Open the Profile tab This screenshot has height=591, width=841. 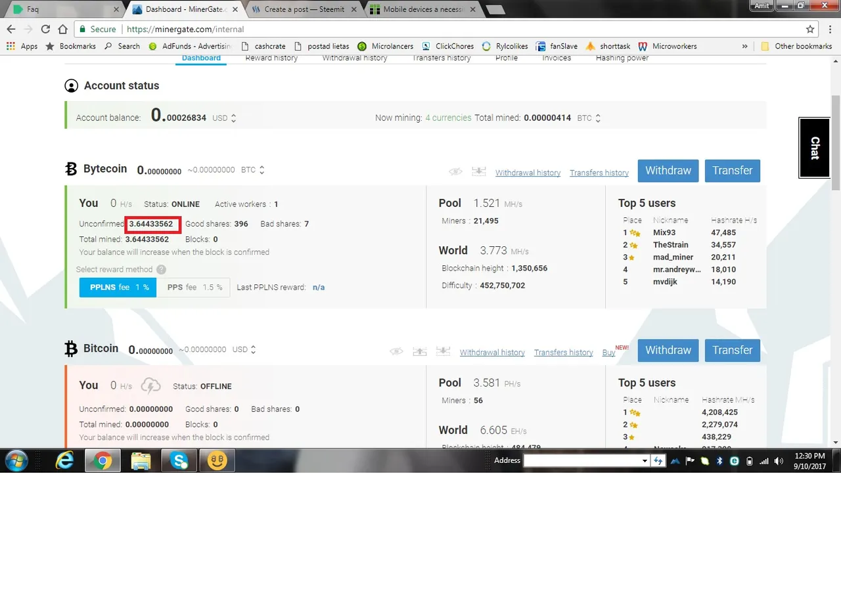[507, 58]
